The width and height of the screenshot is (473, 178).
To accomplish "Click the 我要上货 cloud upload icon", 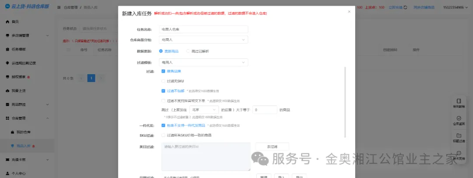I will 7,91.
